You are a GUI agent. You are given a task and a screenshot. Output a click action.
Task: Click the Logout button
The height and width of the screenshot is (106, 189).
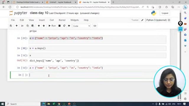[165, 13]
